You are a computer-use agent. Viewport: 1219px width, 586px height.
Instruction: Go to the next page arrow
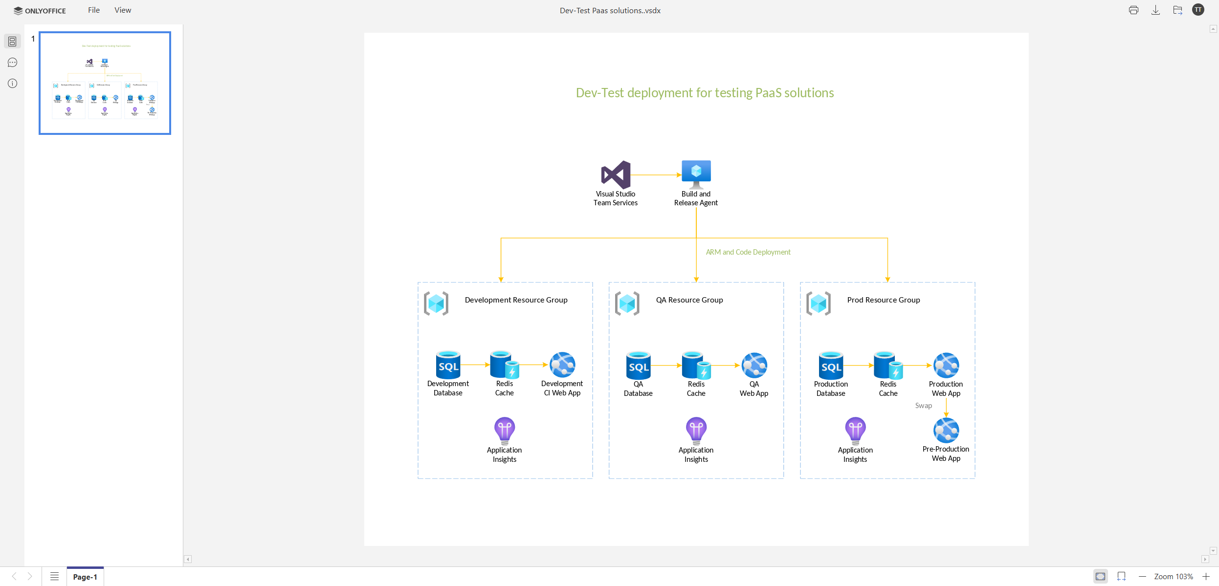[x=30, y=576]
